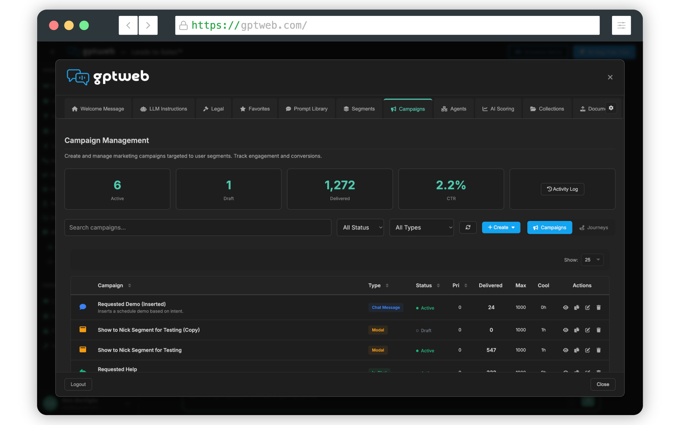
Task: Change the Show 25 rows dropdown
Action: pos(592,260)
